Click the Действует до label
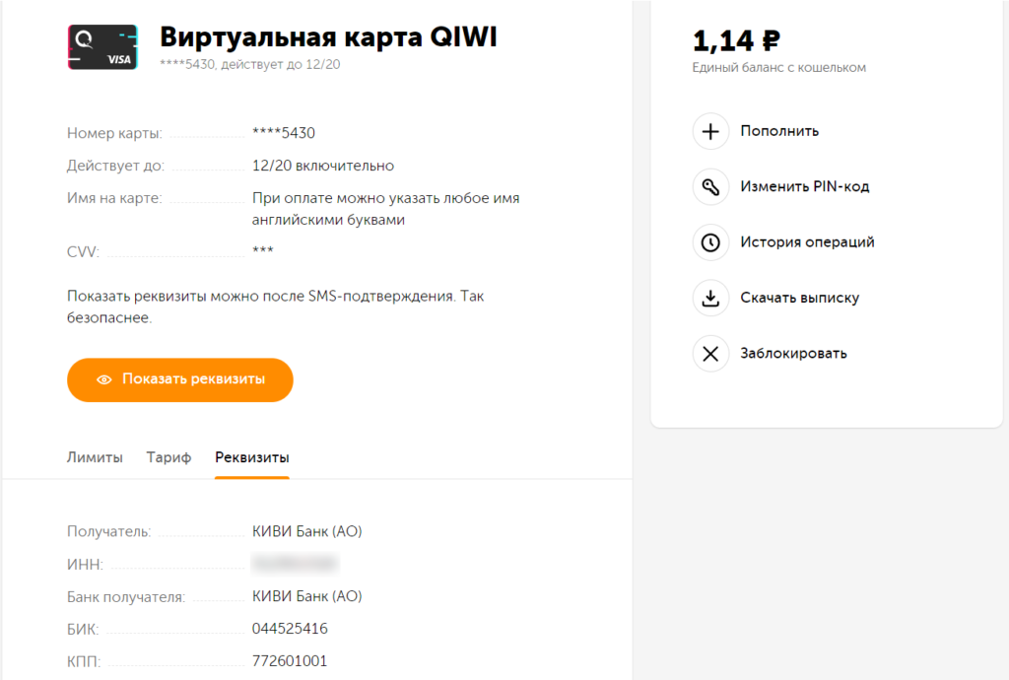The width and height of the screenshot is (1009, 680). (116, 166)
